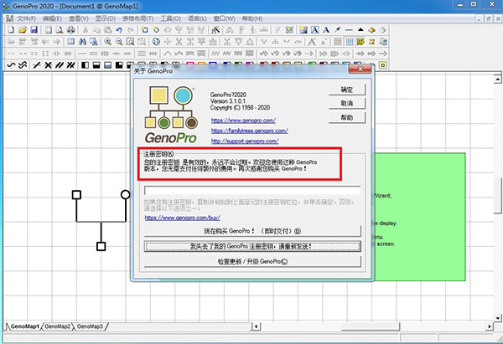
Task: Click the 检查更新 / 升级 GenoPro button
Action: point(252,261)
